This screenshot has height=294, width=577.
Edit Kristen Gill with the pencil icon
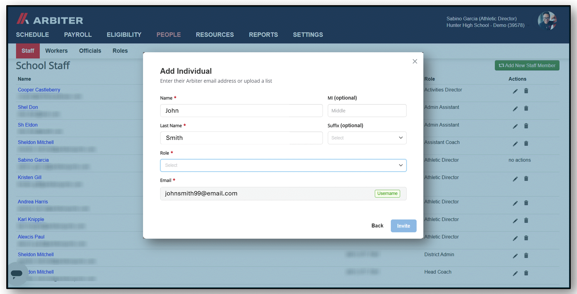515,179
